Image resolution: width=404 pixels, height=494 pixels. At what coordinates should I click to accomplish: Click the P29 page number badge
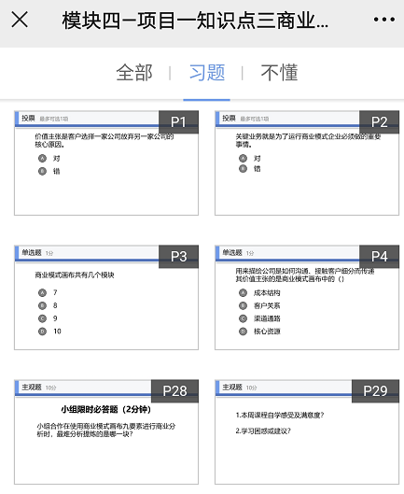(x=375, y=391)
